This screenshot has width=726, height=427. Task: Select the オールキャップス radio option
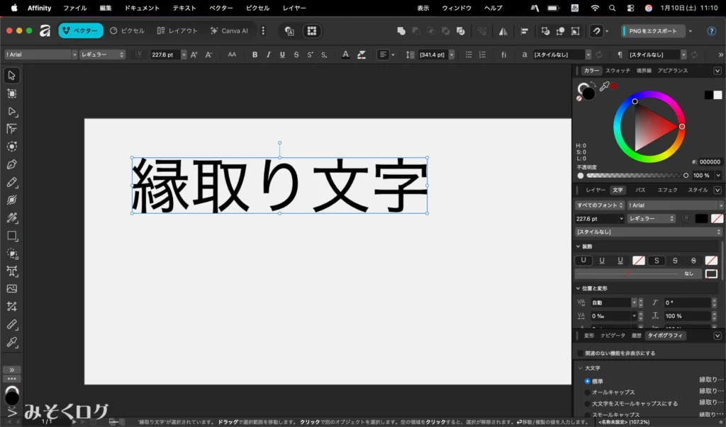tap(587, 392)
